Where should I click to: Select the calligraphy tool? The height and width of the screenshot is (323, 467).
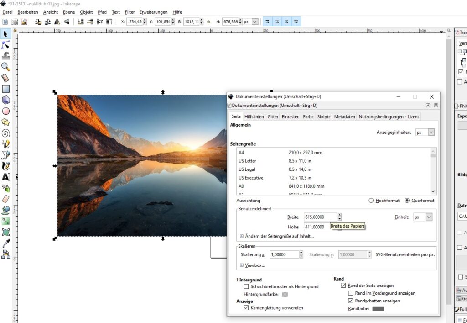(x=5, y=166)
